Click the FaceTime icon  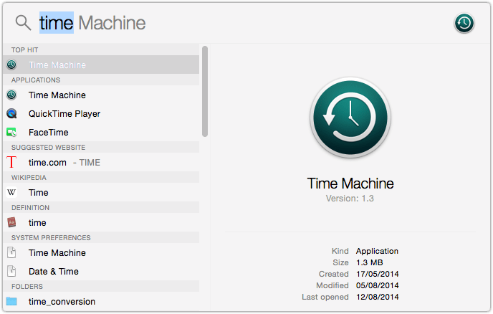(11, 132)
